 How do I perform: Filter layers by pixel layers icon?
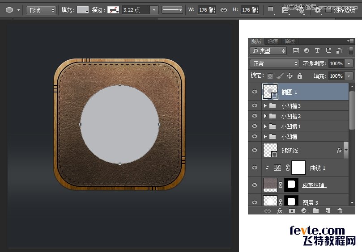[x=296, y=51]
